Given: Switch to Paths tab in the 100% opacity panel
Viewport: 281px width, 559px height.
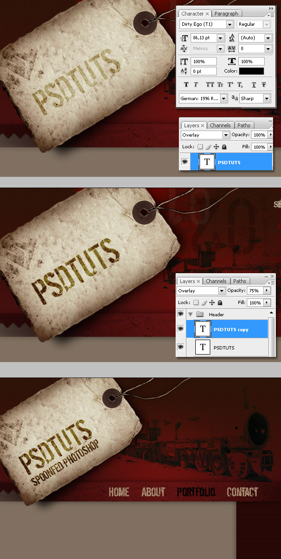Looking at the screenshot, I should coord(244,125).
